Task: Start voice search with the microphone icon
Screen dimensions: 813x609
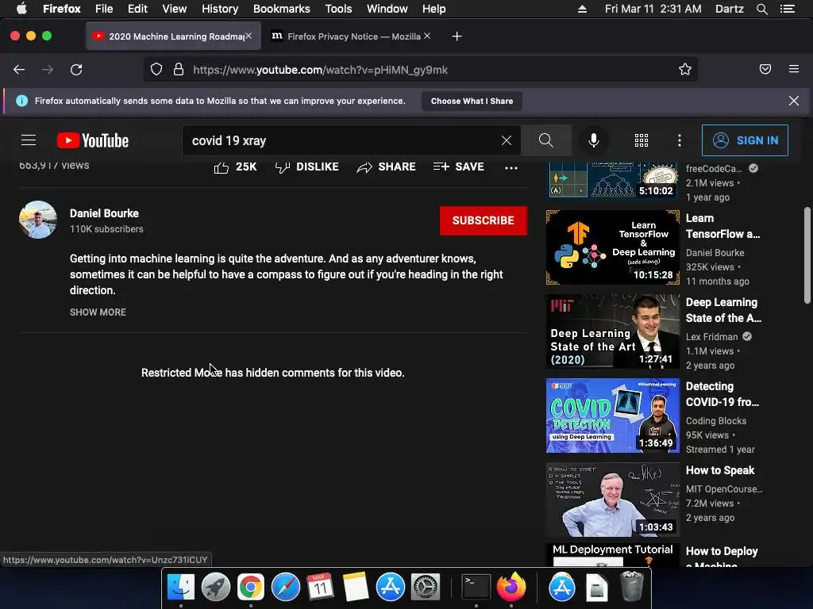Action: click(x=594, y=140)
